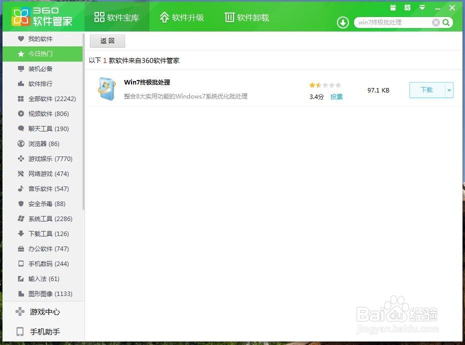Click the chat bubble icon beside 聊天工具
Image resolution: width=465 pixels, height=345 pixels.
tap(21, 128)
